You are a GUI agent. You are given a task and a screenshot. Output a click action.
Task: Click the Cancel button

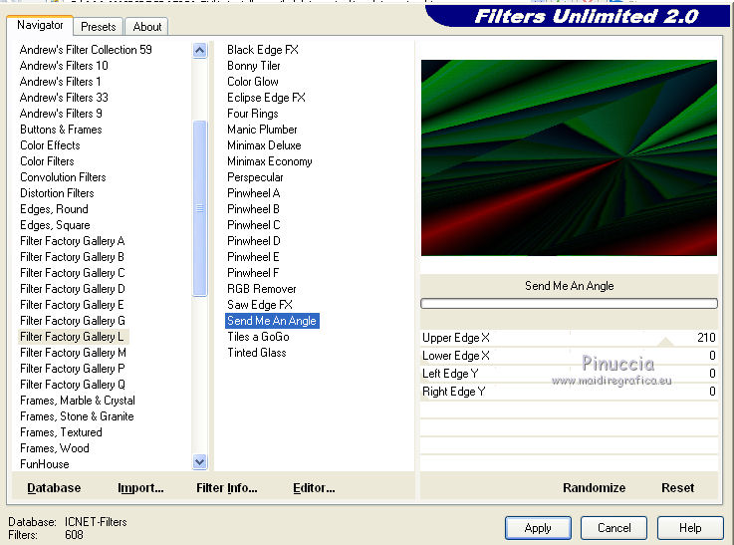[x=613, y=528]
